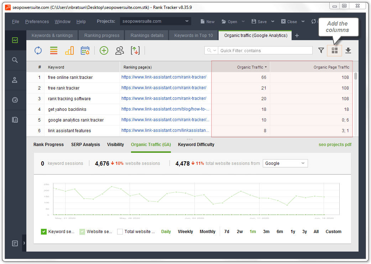Open ranking page link for free online rank tracker

[164, 77]
